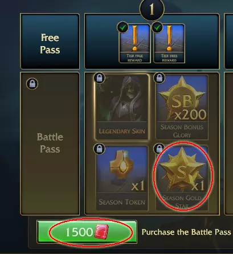The width and height of the screenshot is (233, 254).
Task: Click the Season Gold Star reward
Action: (x=182, y=178)
